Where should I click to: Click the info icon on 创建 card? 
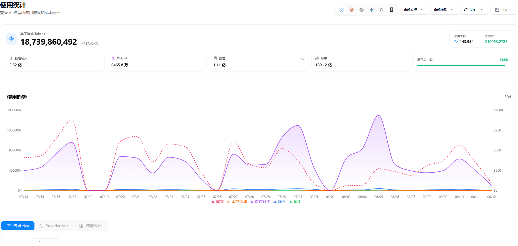click(303, 58)
